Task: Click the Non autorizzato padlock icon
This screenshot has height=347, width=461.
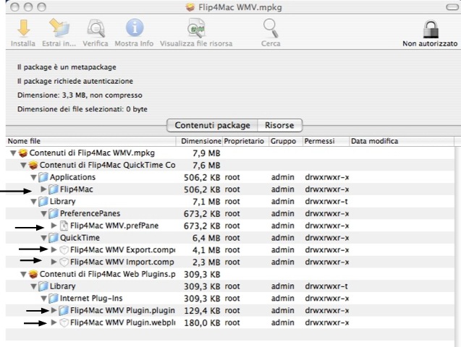Action: pyautogui.click(x=431, y=29)
